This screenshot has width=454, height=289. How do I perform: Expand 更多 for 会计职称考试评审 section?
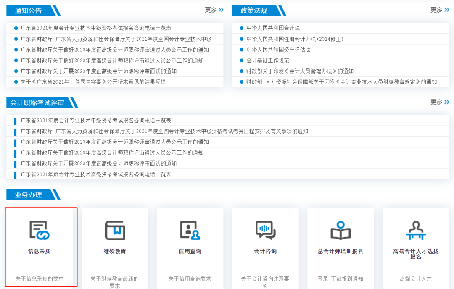(x=440, y=102)
